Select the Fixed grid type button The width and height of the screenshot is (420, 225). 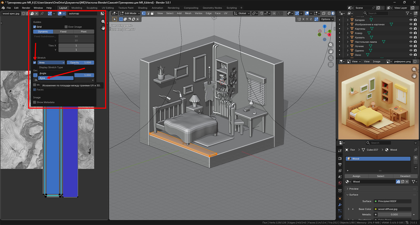click(63, 32)
